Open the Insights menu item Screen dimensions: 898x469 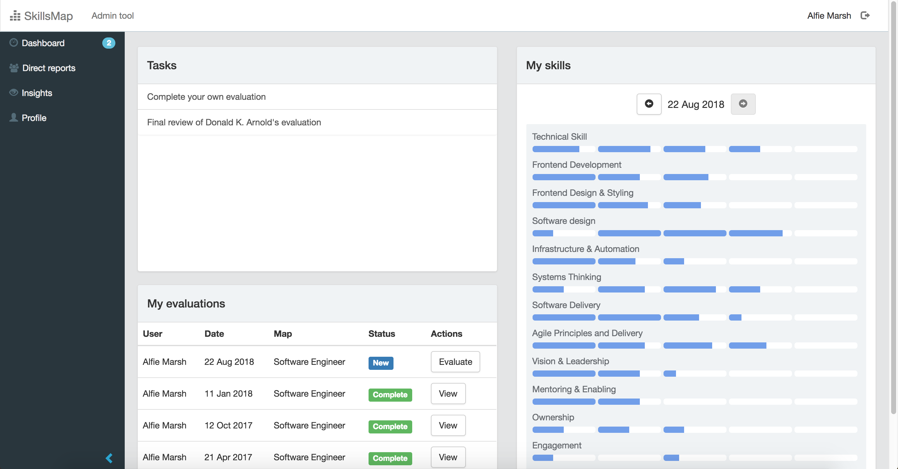(x=36, y=93)
